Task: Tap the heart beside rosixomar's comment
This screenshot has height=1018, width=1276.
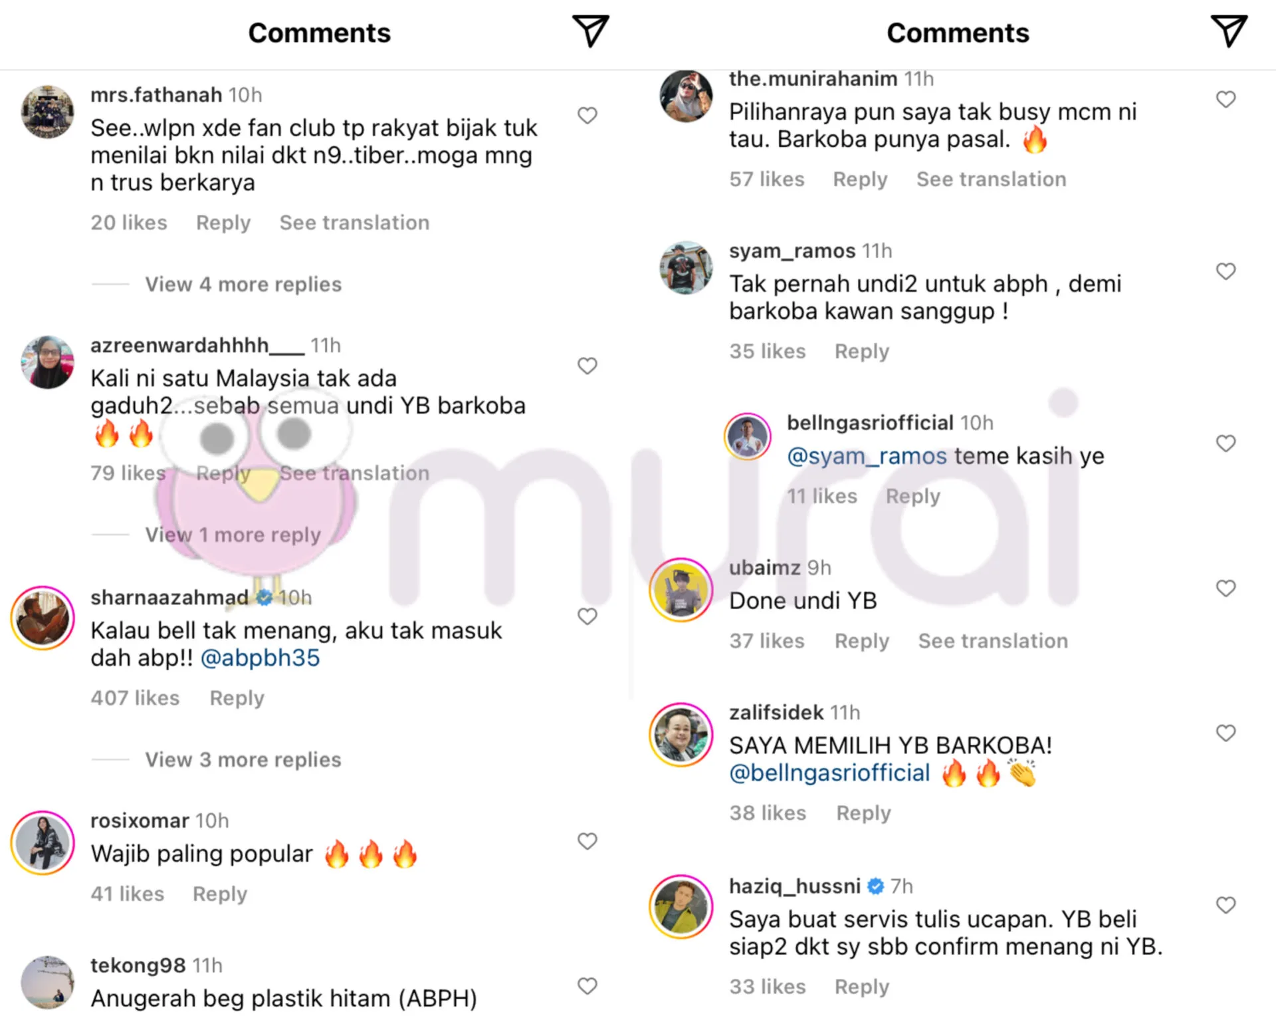Action: [x=587, y=841]
